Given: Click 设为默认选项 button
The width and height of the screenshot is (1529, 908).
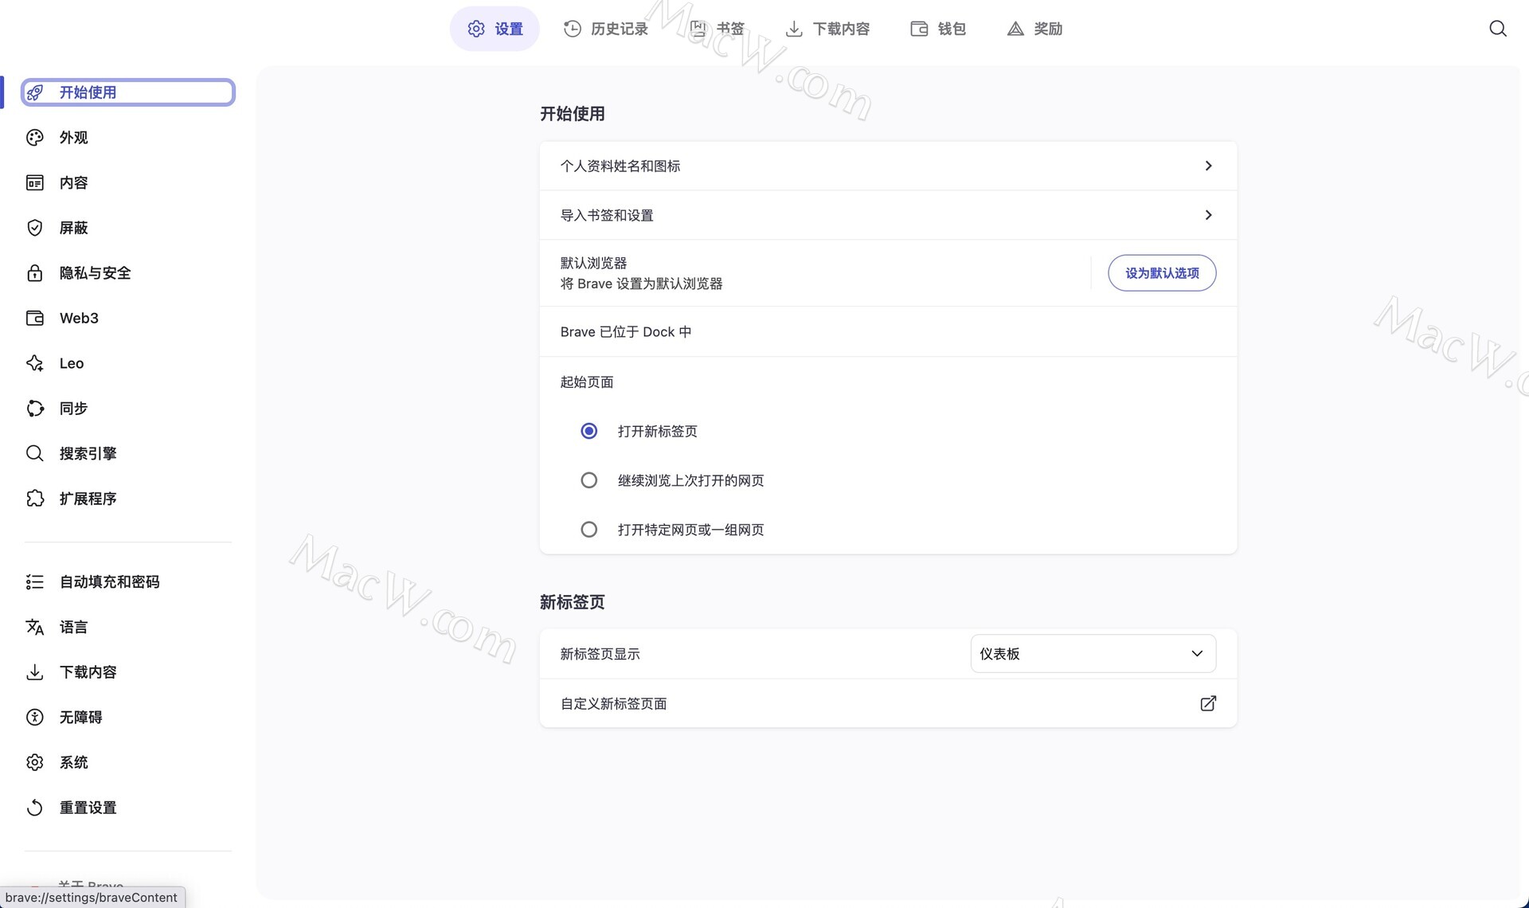Looking at the screenshot, I should point(1161,273).
